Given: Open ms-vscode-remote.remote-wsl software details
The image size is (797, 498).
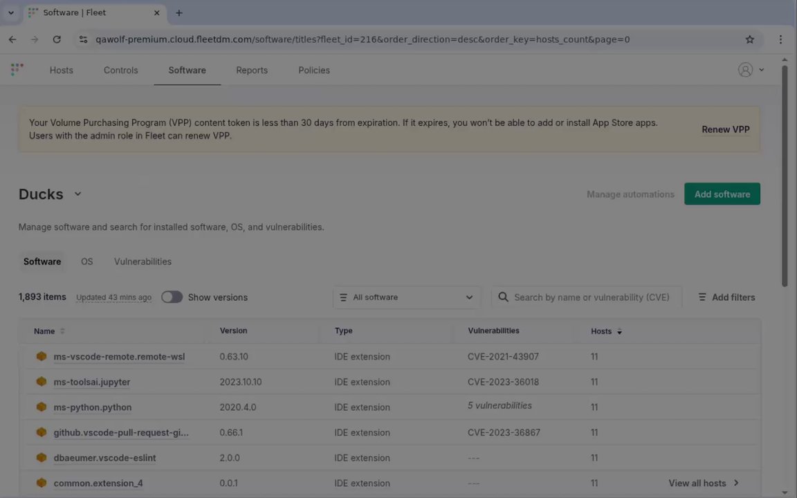Looking at the screenshot, I should (x=120, y=356).
